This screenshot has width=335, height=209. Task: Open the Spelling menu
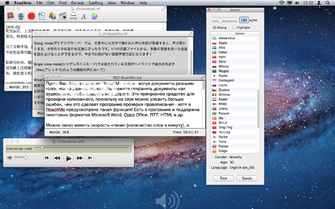click(x=95, y=3)
